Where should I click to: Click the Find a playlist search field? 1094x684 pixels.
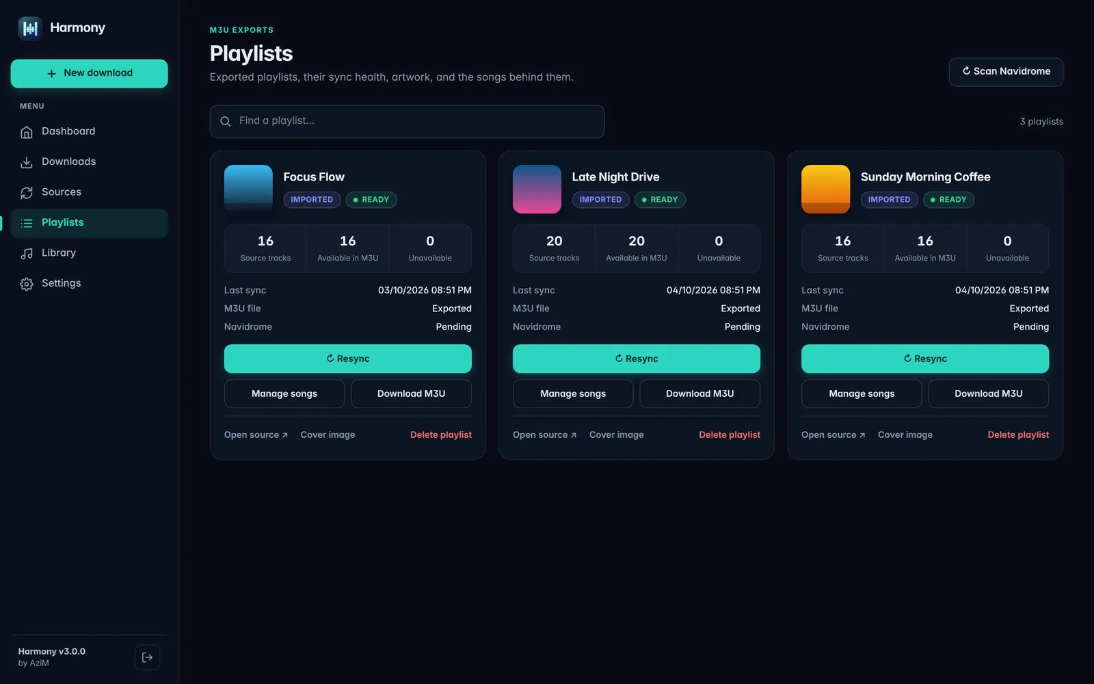pyautogui.click(x=407, y=121)
